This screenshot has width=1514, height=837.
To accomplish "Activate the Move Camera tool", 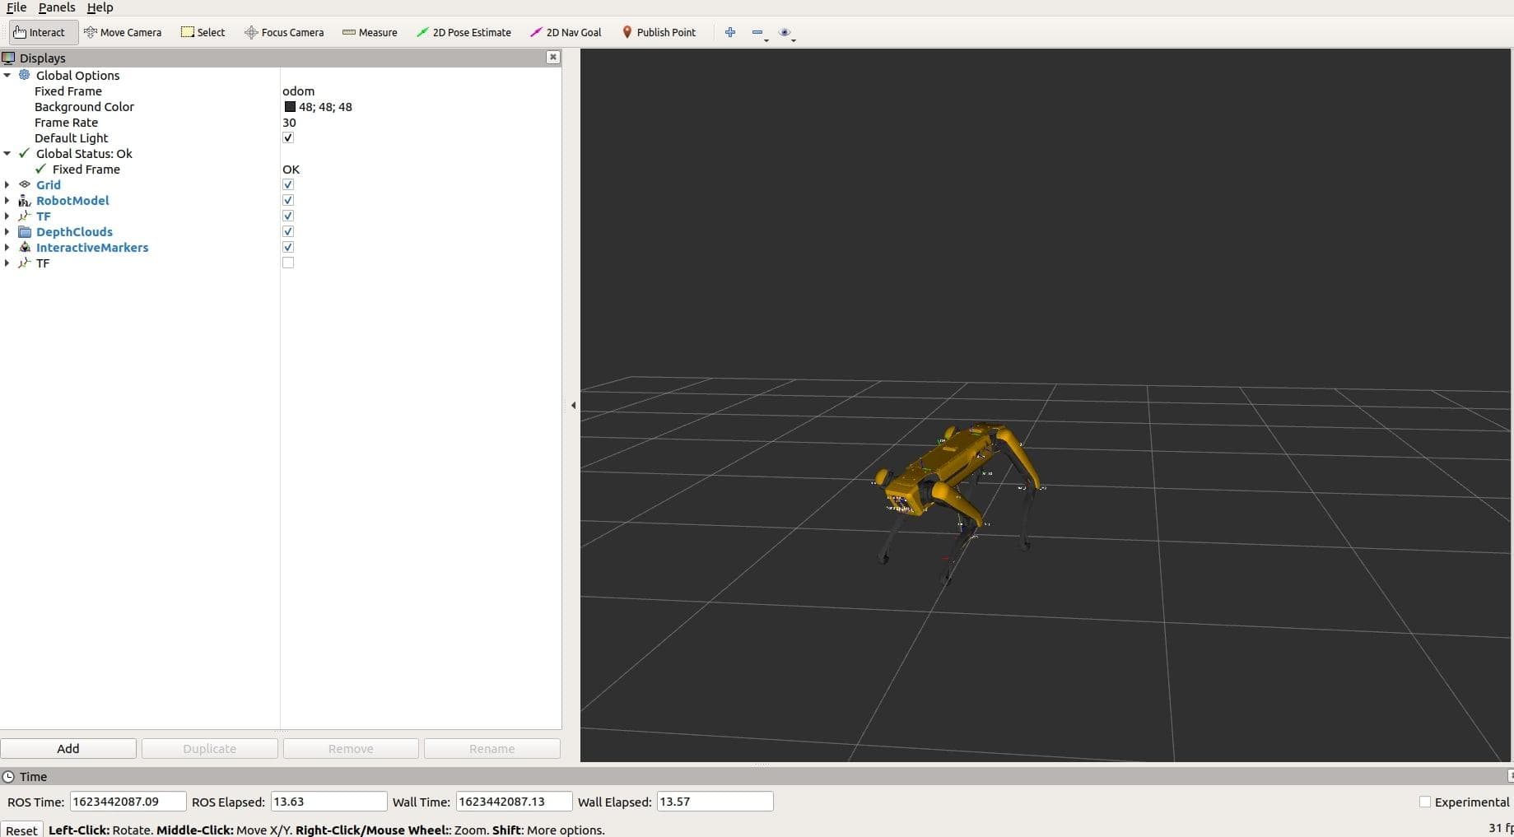I will (123, 32).
